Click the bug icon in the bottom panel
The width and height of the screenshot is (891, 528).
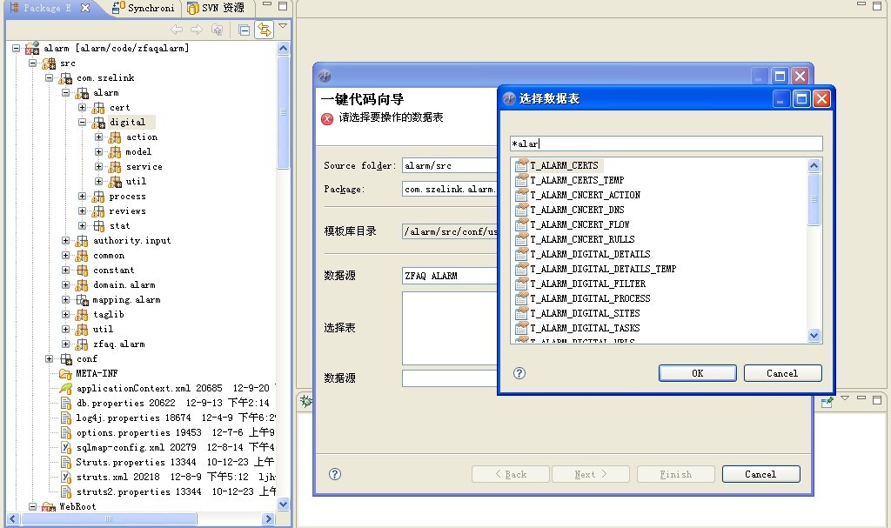pos(306,401)
